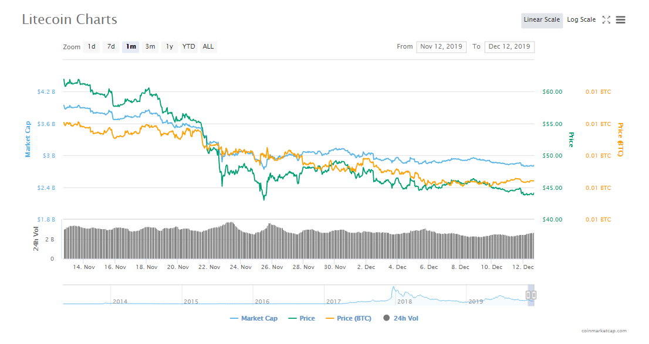This screenshot has height=344, width=649.
Task: Click the 24h Vol axis title
Action: [x=36, y=239]
